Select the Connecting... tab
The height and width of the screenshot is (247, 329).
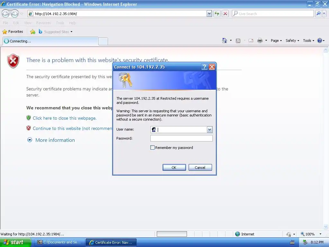pos(50,41)
